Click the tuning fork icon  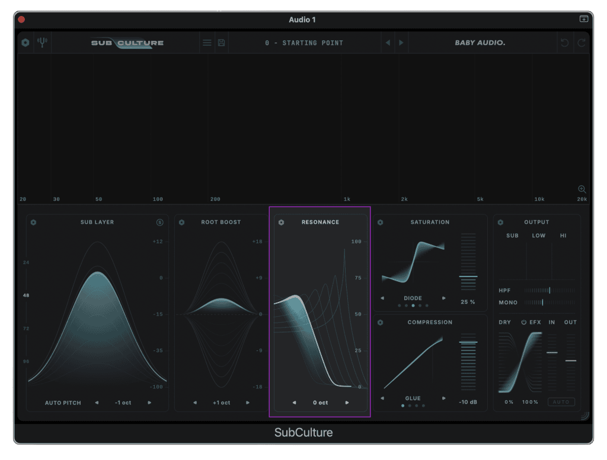[x=42, y=42]
